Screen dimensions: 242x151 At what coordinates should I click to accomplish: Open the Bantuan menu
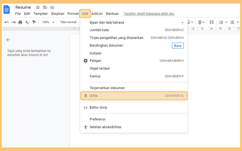[x=112, y=14]
